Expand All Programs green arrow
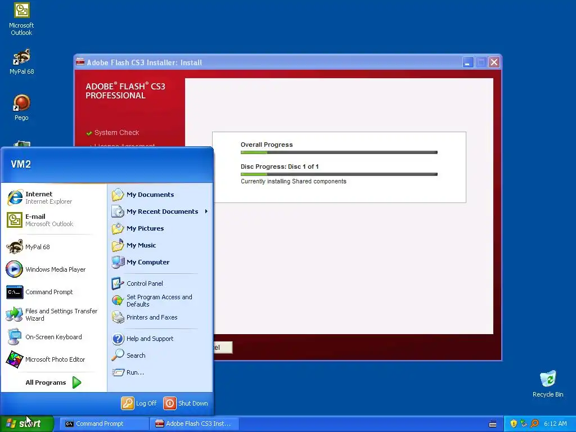 (x=76, y=382)
